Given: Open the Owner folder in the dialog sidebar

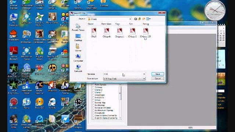Looking at the screenshot, I should point(78,48).
